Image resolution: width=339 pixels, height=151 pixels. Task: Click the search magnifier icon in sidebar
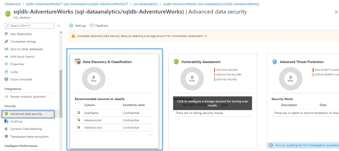tap(8, 26)
